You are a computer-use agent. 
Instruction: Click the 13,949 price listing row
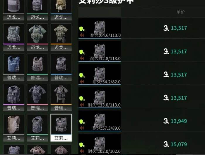click(141, 121)
